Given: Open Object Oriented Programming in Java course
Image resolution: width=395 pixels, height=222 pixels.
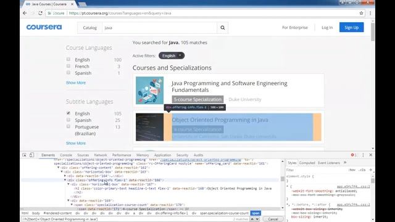Looking at the screenshot, I should 220,120.
